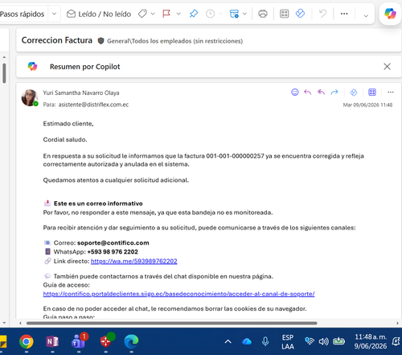402x355 pixels.
Task: Click the categorize tag icon
Action: [x=142, y=14]
